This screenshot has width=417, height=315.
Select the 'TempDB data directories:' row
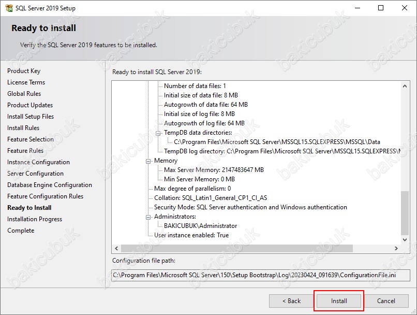pyautogui.click(x=198, y=133)
